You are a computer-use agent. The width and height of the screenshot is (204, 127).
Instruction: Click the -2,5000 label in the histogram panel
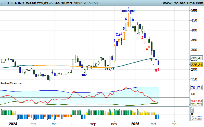(x=196, y=119)
